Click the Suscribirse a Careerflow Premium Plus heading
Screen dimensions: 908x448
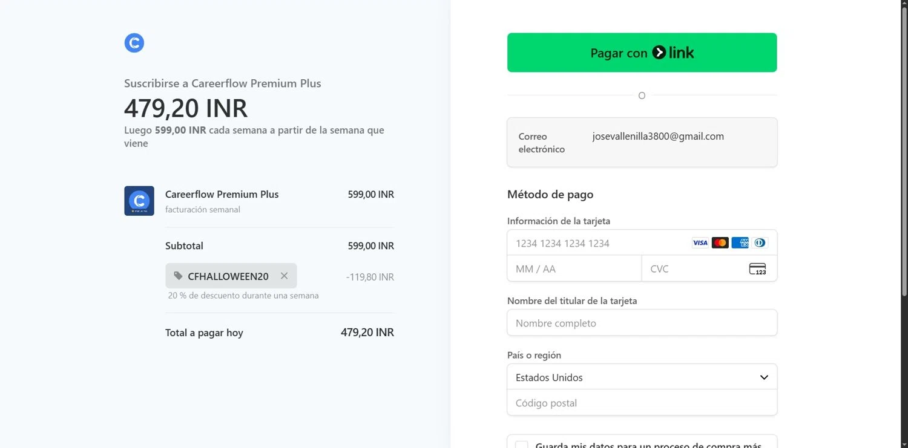(223, 83)
